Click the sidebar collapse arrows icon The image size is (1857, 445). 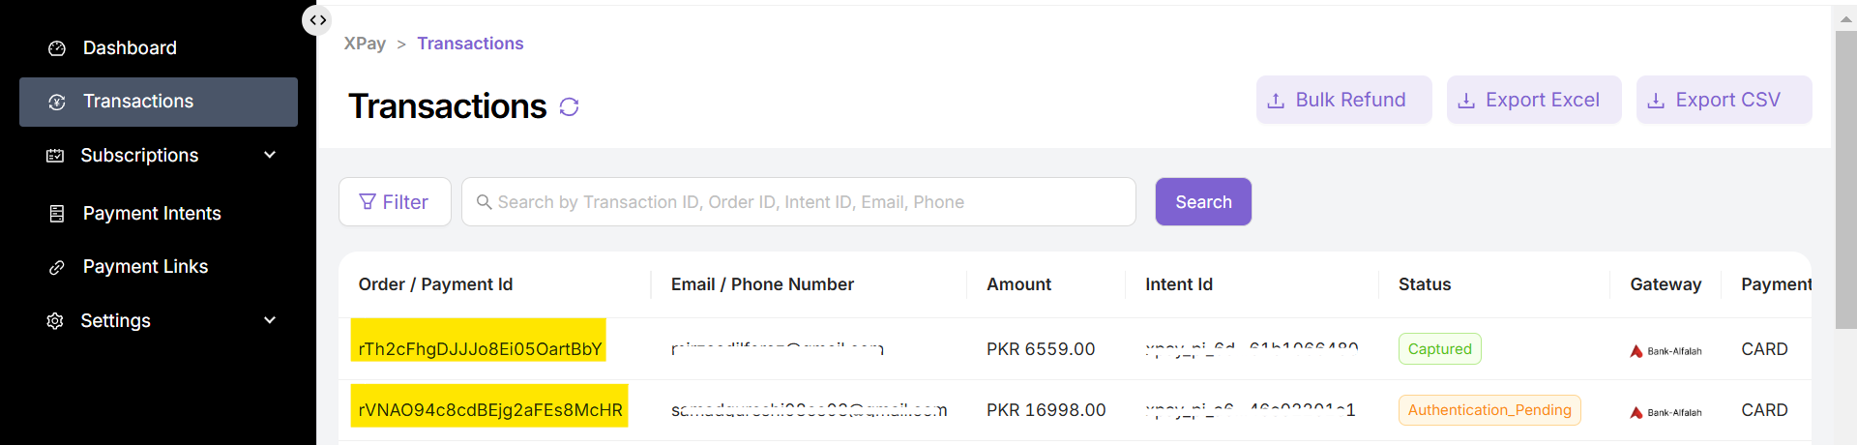[x=317, y=20]
